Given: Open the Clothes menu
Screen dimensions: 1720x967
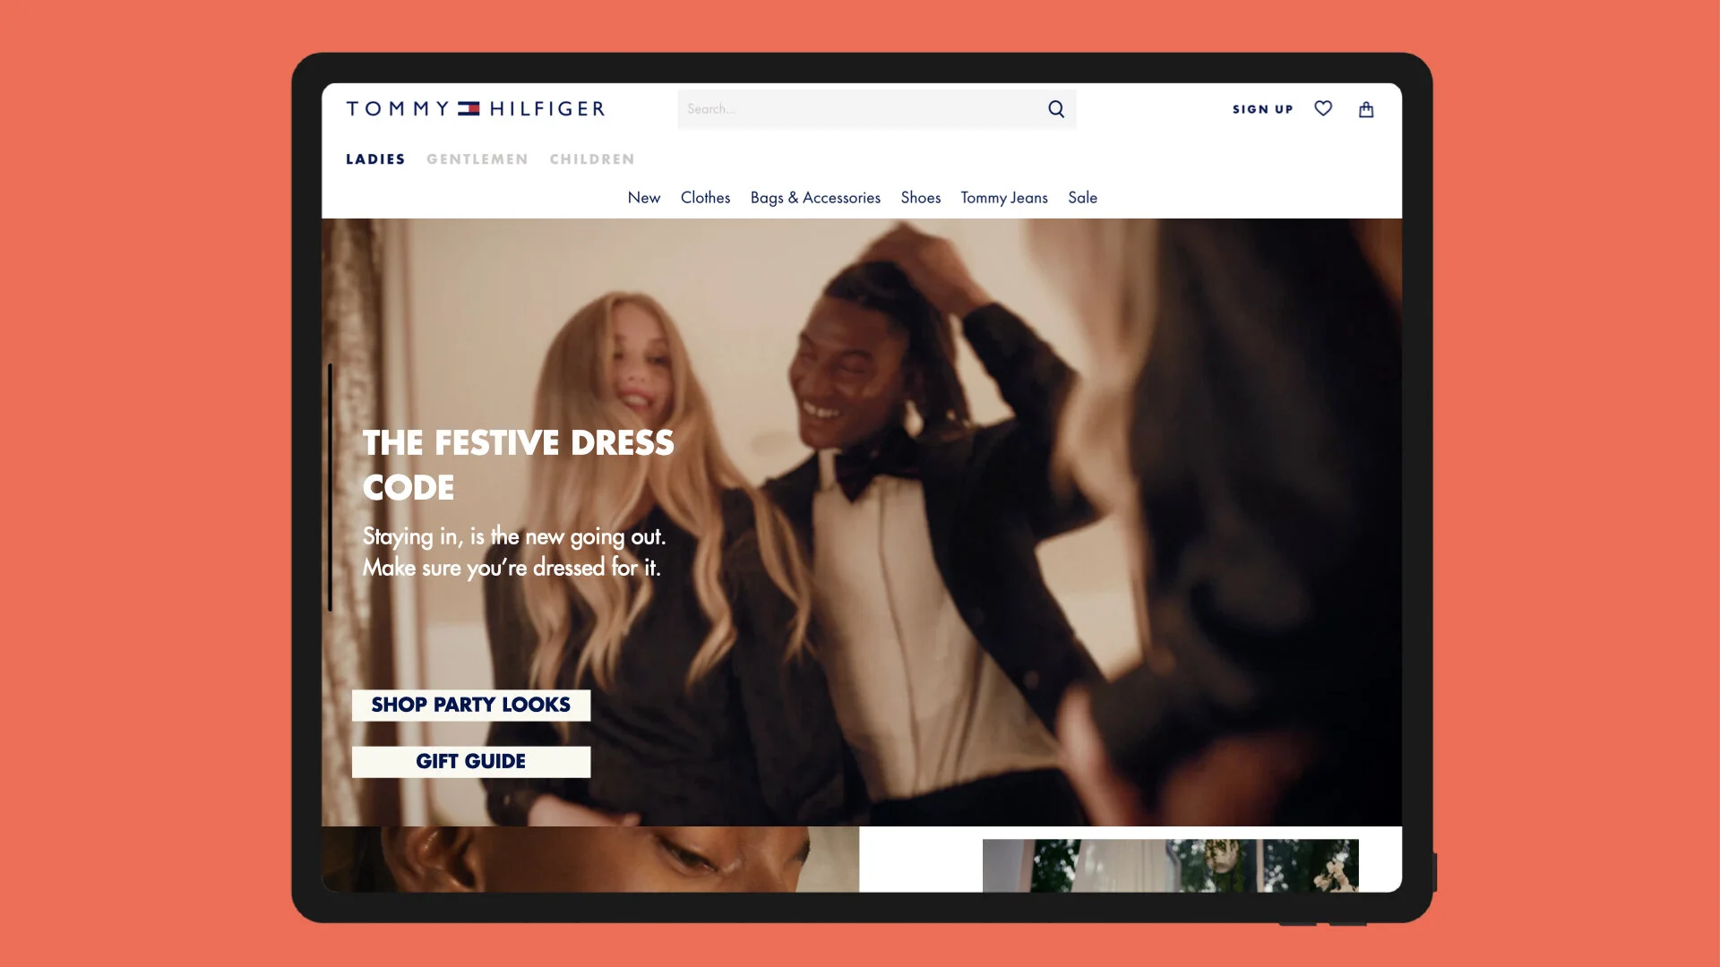Looking at the screenshot, I should (705, 198).
